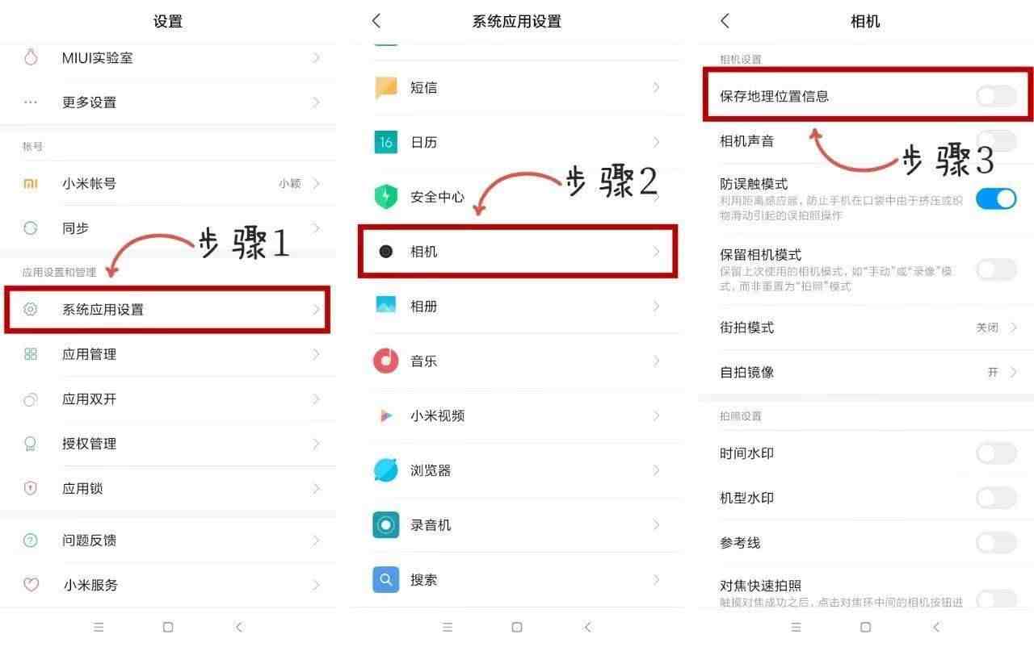Tap the 小米帐号 MI logo icon
The height and width of the screenshot is (647, 1034).
coord(31,184)
